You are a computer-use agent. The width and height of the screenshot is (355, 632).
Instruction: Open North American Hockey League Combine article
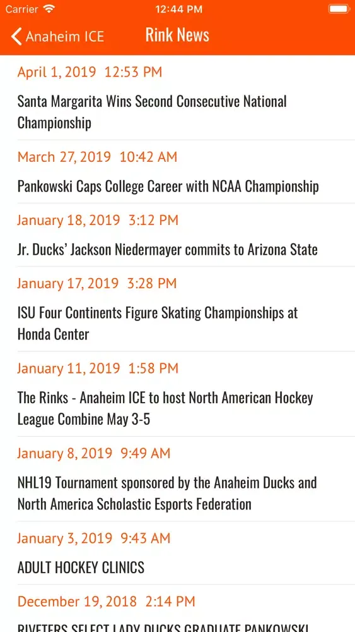(x=177, y=394)
